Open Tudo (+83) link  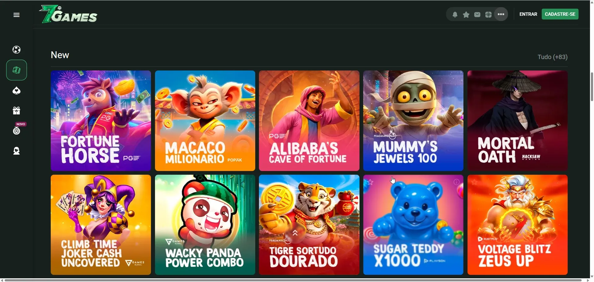tap(552, 57)
